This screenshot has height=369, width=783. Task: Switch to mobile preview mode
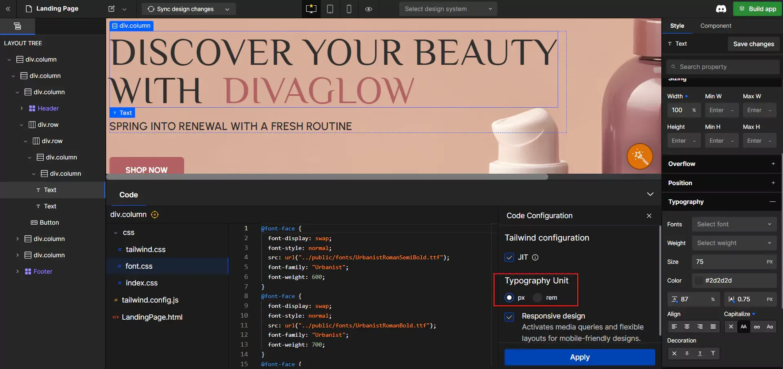click(349, 9)
